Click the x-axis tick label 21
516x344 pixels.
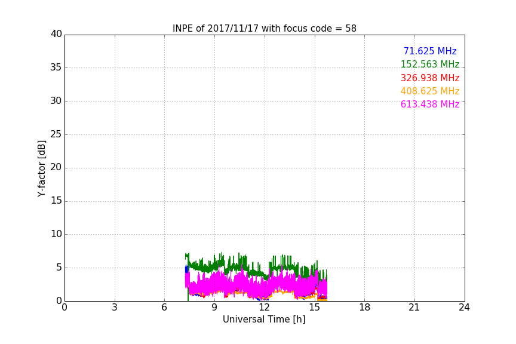coord(414,308)
